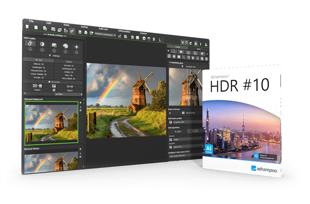Open the Extras menu
The width and height of the screenshot is (310, 204).
tap(84, 26)
